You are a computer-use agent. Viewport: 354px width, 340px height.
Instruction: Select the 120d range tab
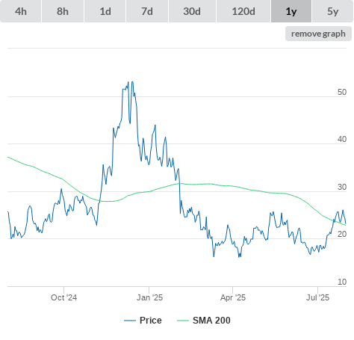point(243,11)
